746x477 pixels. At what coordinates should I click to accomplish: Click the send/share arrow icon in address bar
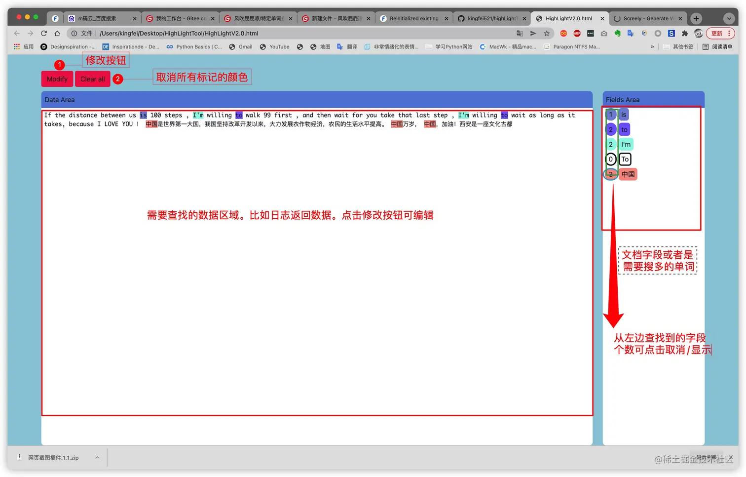tap(533, 33)
